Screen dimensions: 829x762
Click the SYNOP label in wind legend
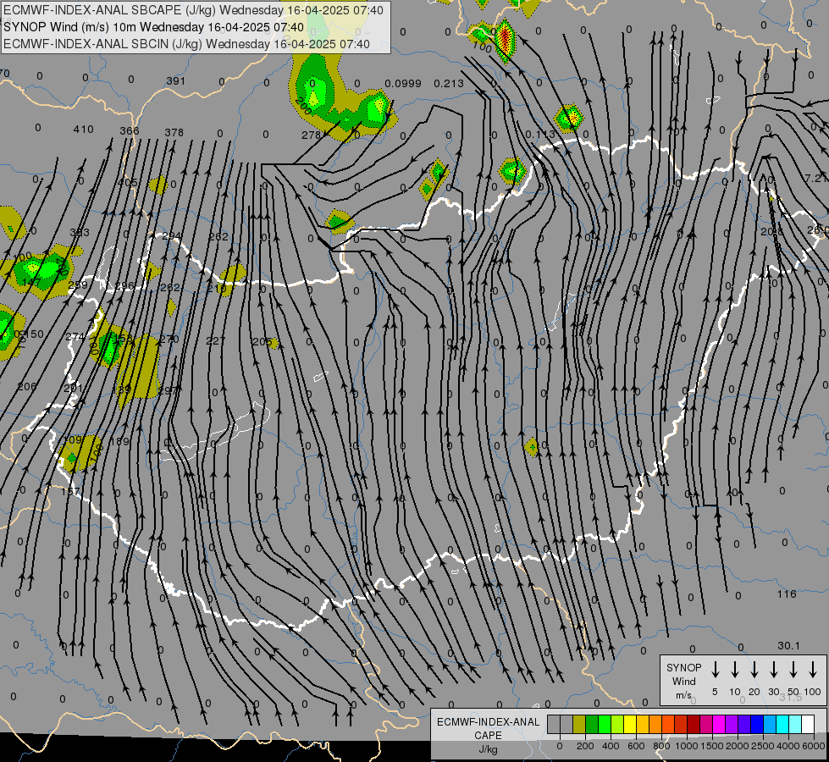tap(683, 667)
